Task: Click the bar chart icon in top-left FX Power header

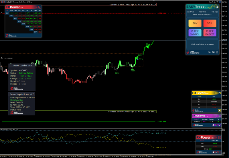Action: pos(40,7)
